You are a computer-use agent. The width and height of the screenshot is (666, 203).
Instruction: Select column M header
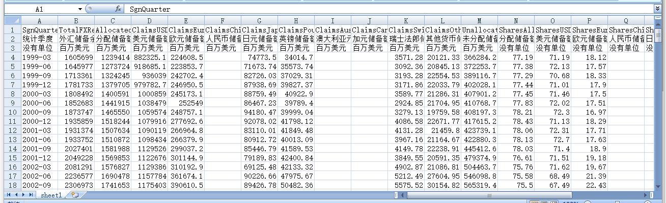click(480, 21)
